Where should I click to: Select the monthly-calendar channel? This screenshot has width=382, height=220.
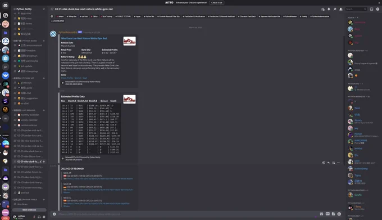tap(29, 115)
